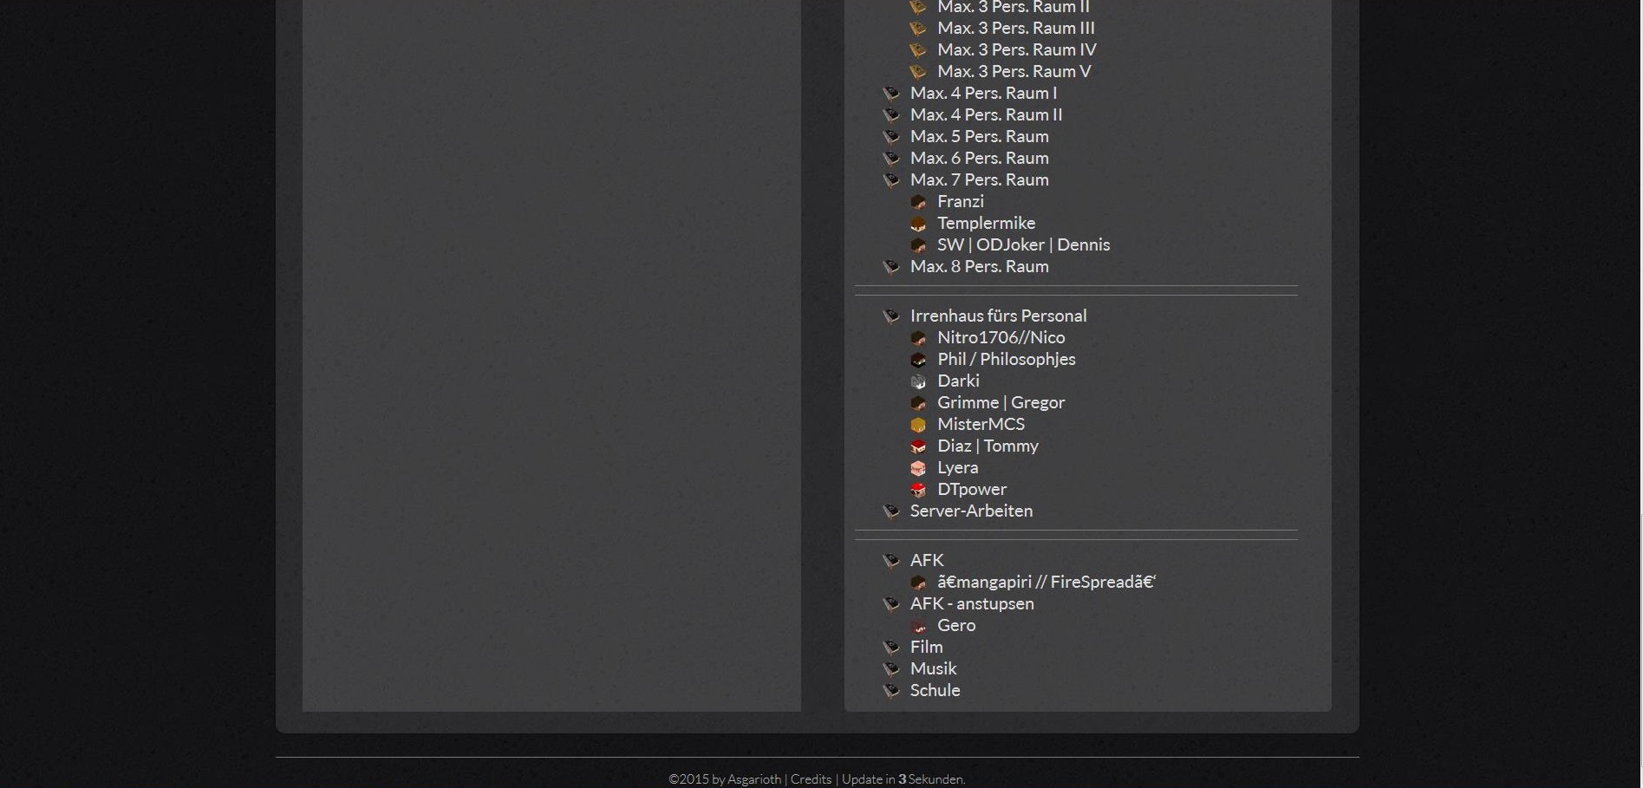The height and width of the screenshot is (788, 1643).
Task: Select the Max. 7 Pers. Raum channel
Action: tap(979, 179)
